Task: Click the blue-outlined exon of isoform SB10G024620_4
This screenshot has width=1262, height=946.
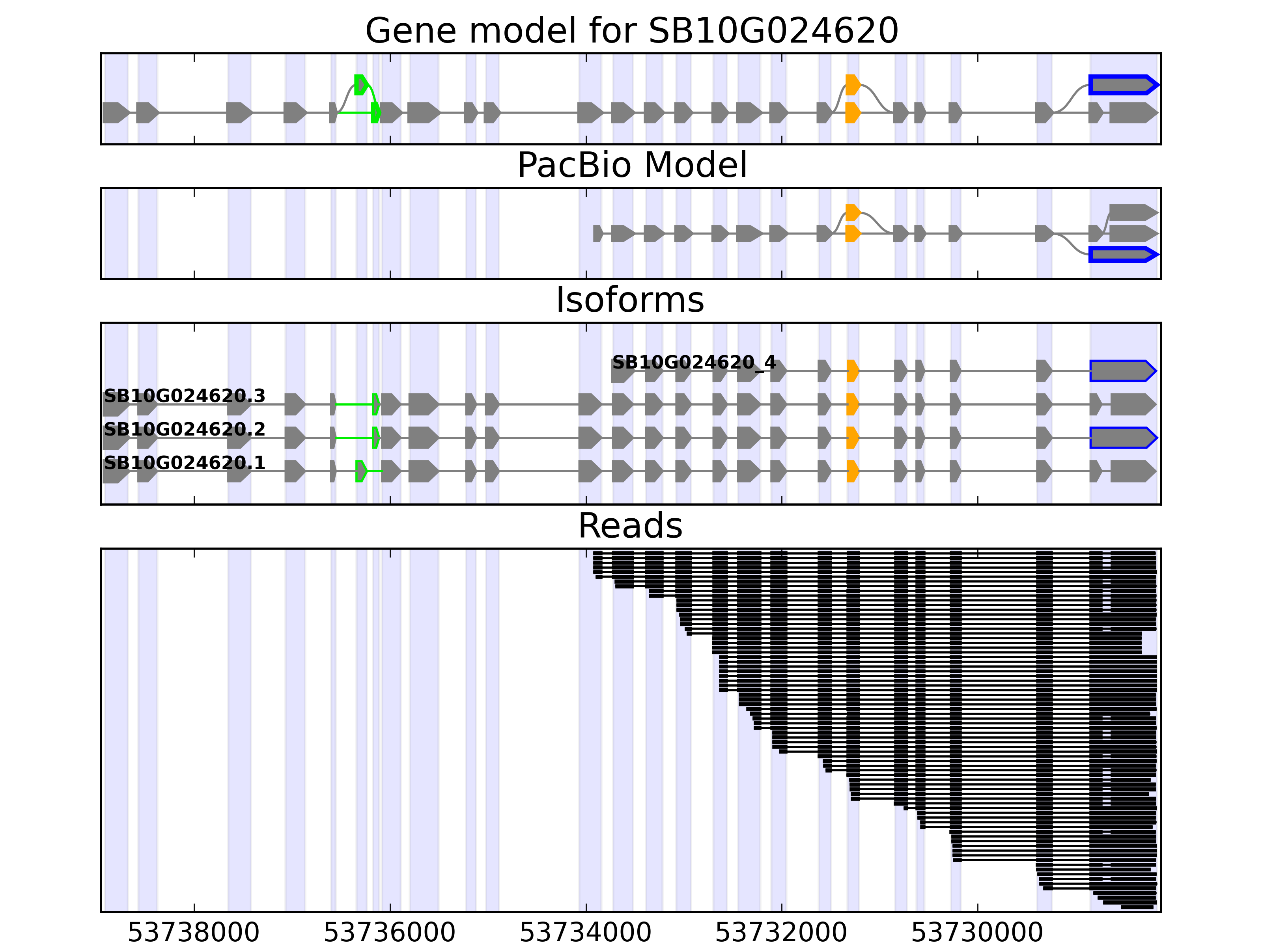Action: pyautogui.click(x=1122, y=371)
